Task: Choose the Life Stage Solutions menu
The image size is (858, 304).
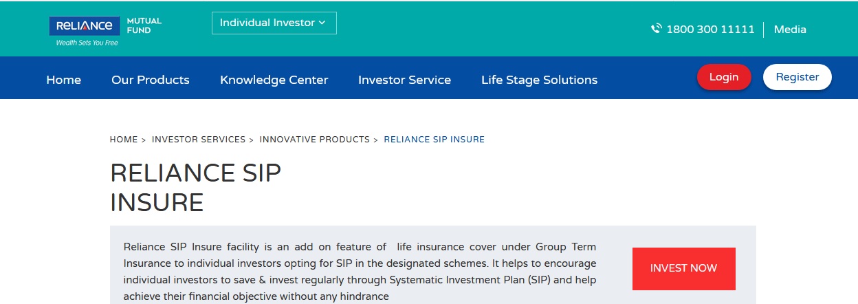Action: 539,80
